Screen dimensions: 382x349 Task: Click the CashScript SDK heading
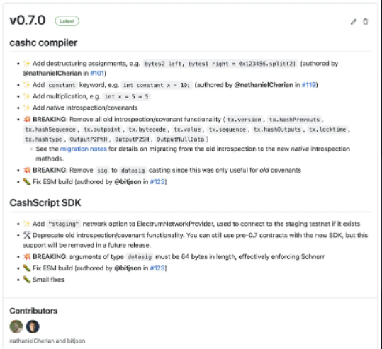(x=45, y=202)
